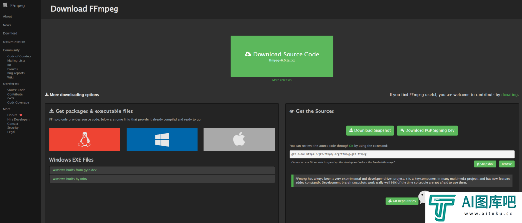Image resolution: width=522 pixels, height=223 pixels.
Task: Click the Download Snapshot button
Action: coord(370,131)
